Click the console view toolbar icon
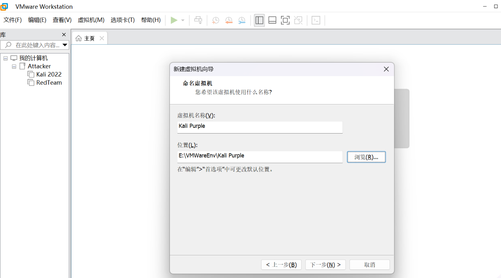Image resolution: width=501 pixels, height=278 pixels. point(316,20)
